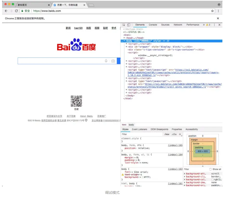Switch to the Elements tab
Viewport: 226px width, 199px height.
[x=140, y=25]
